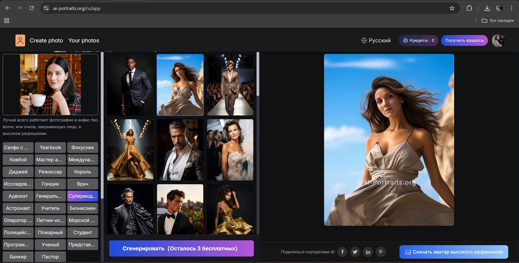Open Chrome three-dot menu
Image resolution: width=519 pixels, height=263 pixels.
[x=511, y=8]
